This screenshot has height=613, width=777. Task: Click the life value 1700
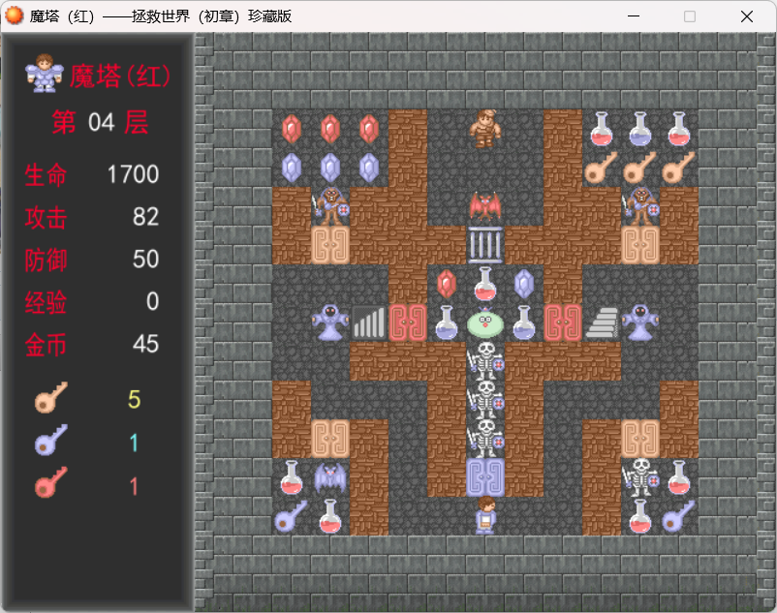coord(133,174)
